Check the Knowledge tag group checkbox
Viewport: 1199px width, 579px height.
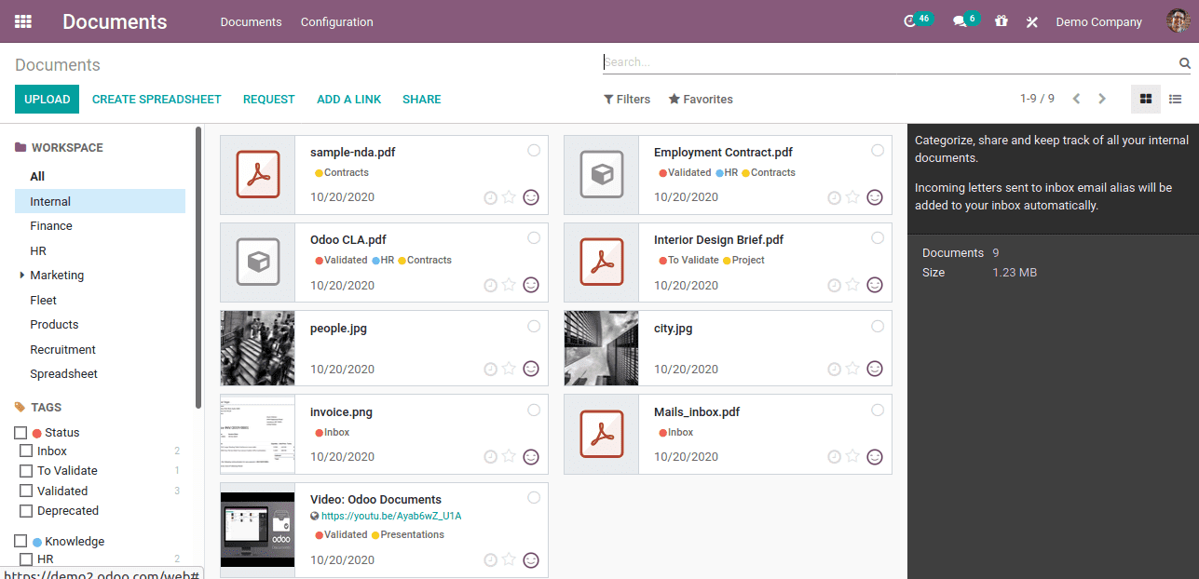[20, 541]
